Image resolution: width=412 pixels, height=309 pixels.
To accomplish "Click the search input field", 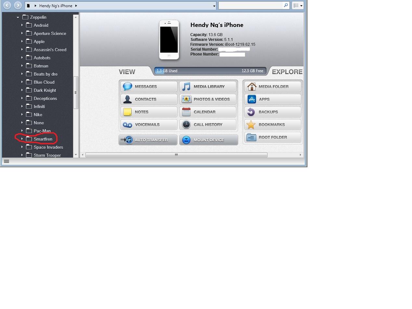I will point(251,6).
